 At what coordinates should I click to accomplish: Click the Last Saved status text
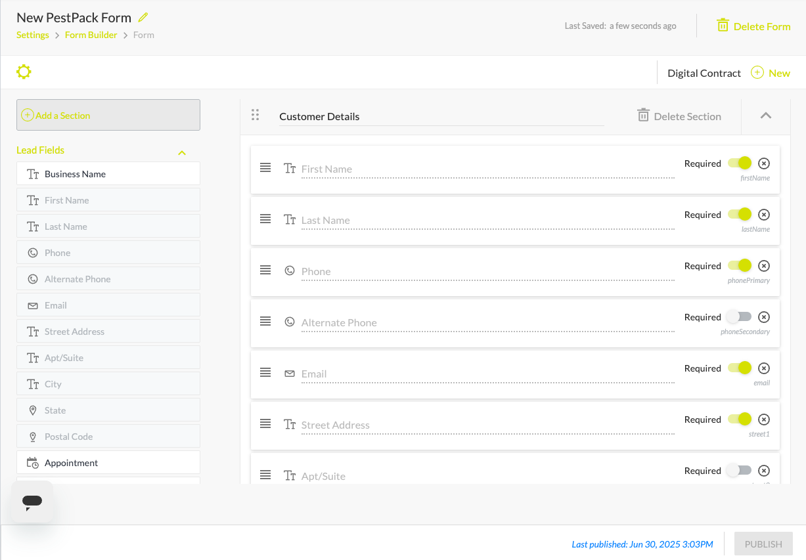coord(620,26)
